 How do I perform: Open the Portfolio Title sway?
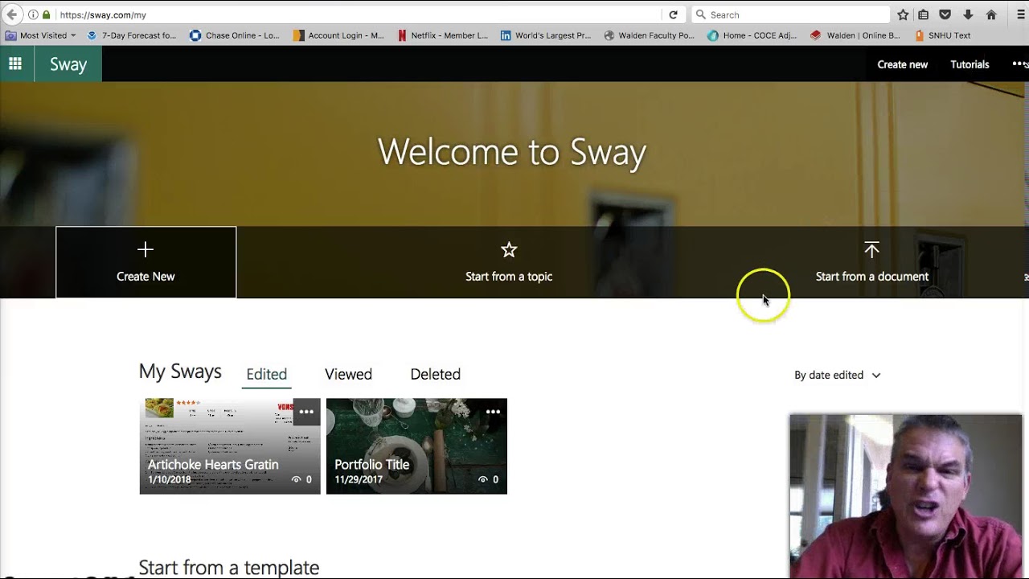click(x=416, y=446)
